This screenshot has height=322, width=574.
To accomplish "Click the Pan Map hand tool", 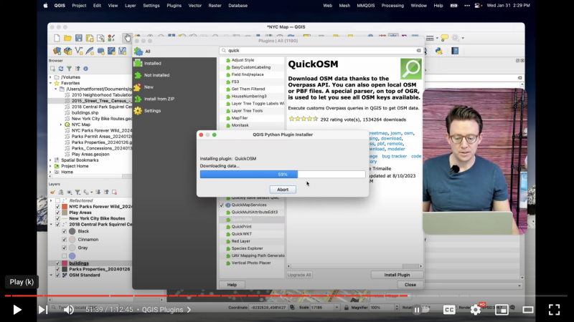I will coord(128,38).
